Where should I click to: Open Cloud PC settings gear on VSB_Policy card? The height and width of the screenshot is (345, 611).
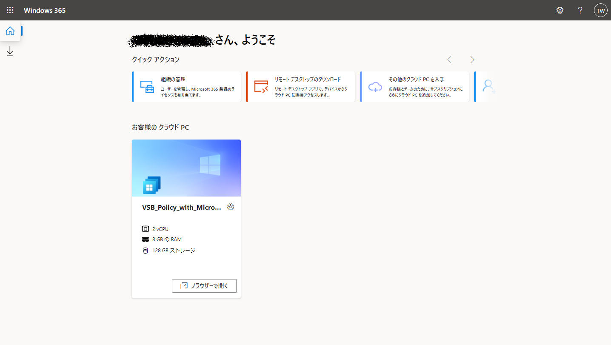pos(231,207)
